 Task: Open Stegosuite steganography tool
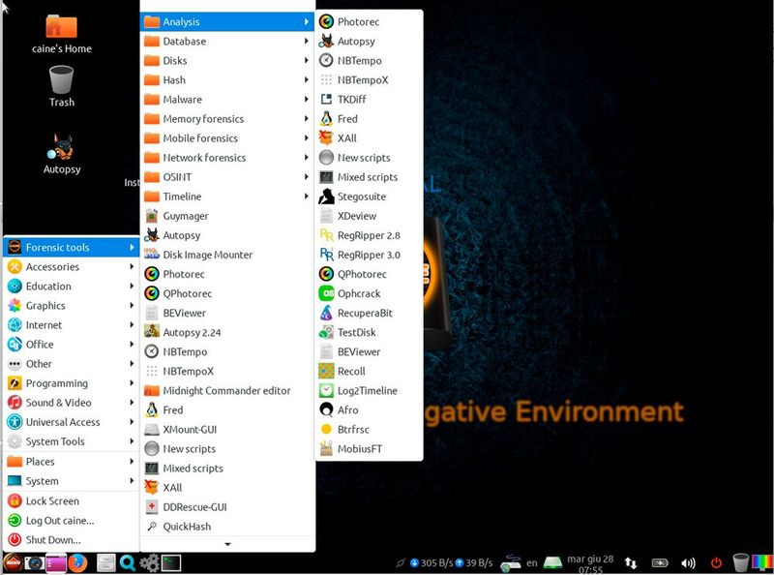[365, 196]
